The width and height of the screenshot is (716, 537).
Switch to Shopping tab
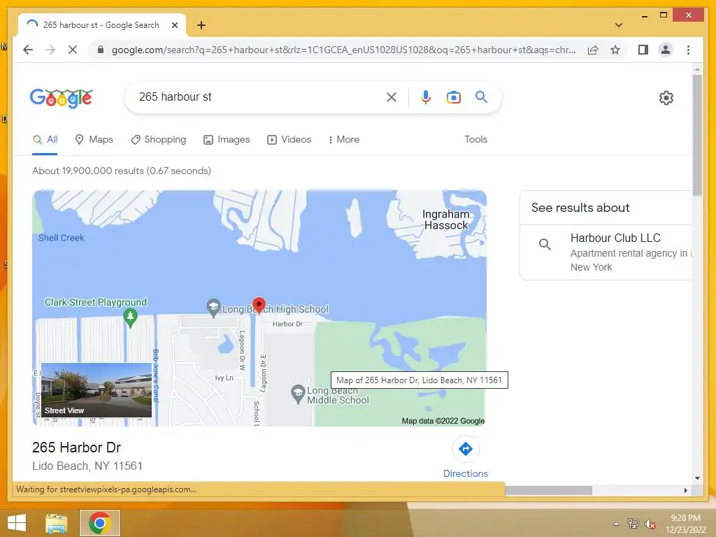(x=159, y=140)
